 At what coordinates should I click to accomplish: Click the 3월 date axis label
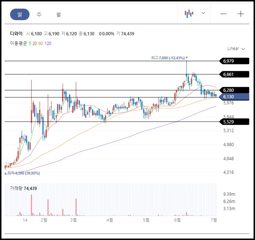click(73, 220)
